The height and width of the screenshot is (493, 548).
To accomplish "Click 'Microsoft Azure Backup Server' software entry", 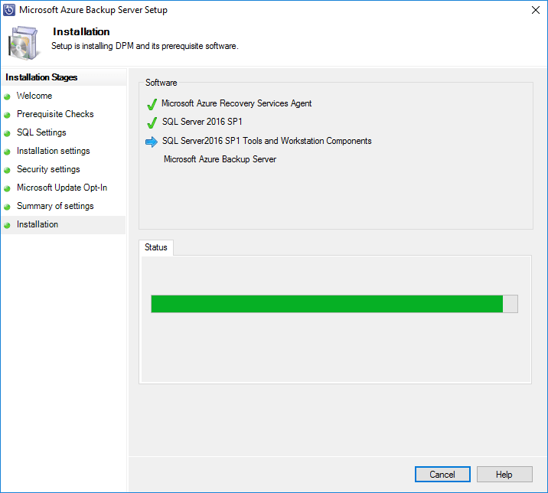I will point(220,159).
